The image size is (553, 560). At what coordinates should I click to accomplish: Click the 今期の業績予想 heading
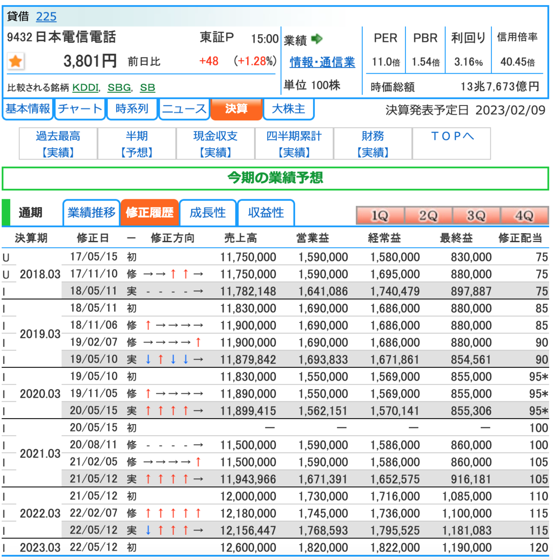[x=276, y=178]
